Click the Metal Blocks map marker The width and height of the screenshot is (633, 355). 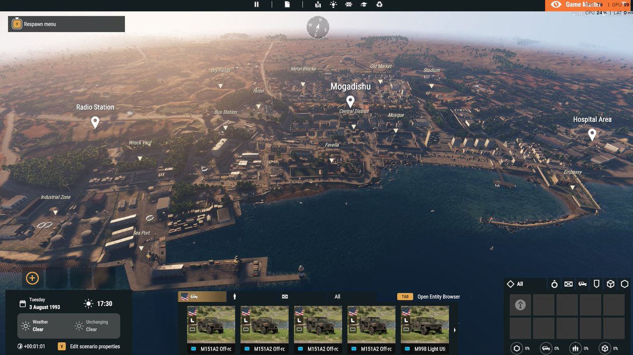[303, 84]
